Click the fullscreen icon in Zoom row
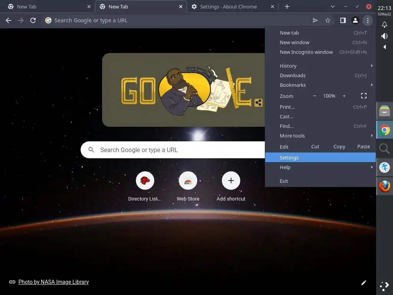The height and width of the screenshot is (295, 393). coord(364,96)
